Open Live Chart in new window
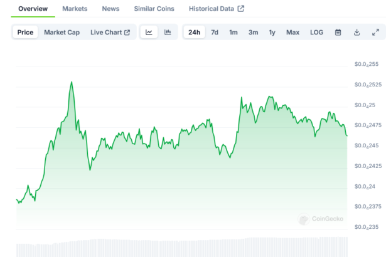386x257 pixels. (110, 32)
